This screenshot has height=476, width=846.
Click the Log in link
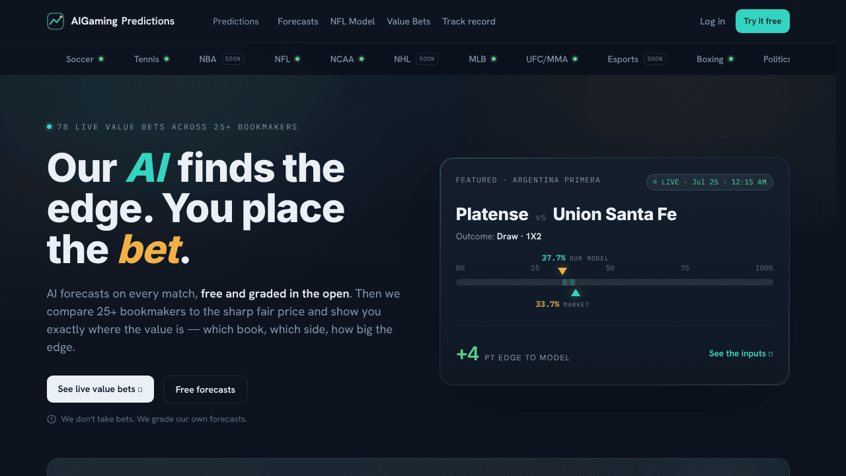[x=712, y=21]
